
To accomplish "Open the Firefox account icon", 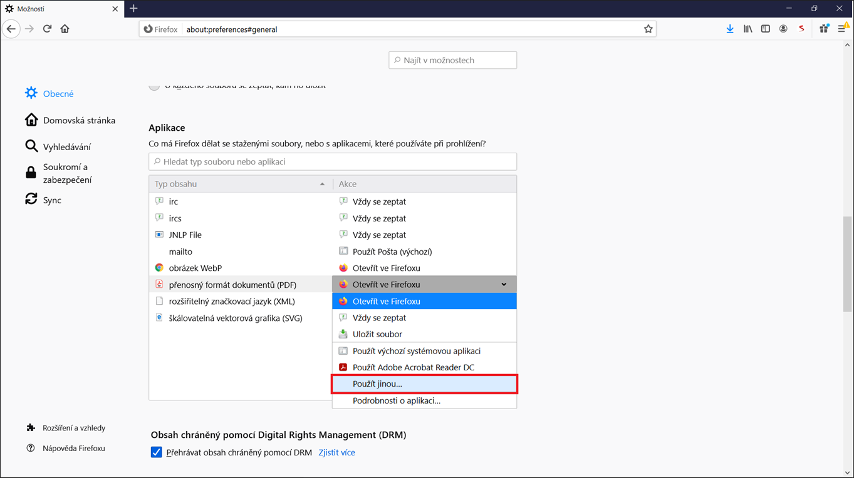I will click(x=783, y=29).
